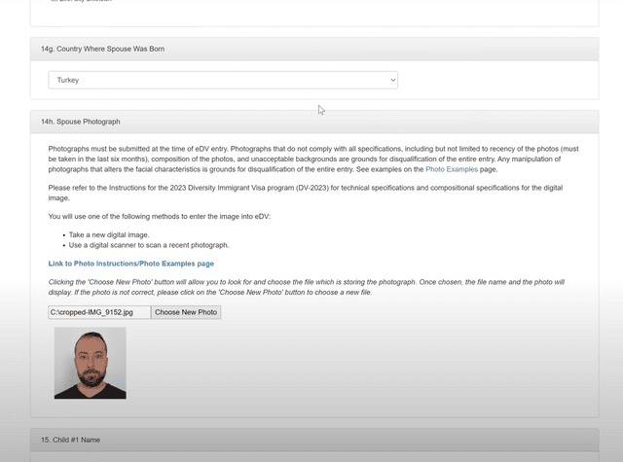Screen dimensions: 623x462
Task: Click the 'Photographs must be submitted' paragraph
Action: [313, 160]
